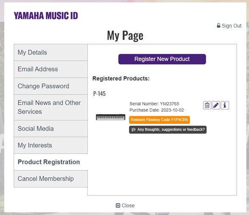This screenshot has height=215, width=249.
Task: Open the My Details tab
Action: [50, 53]
